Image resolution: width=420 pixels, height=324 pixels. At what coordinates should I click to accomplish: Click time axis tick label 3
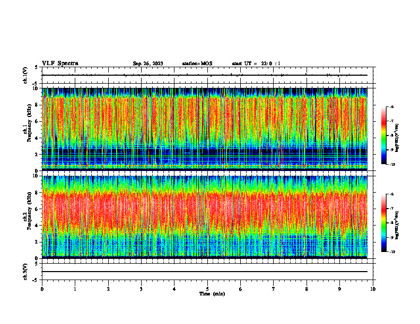click(x=141, y=289)
